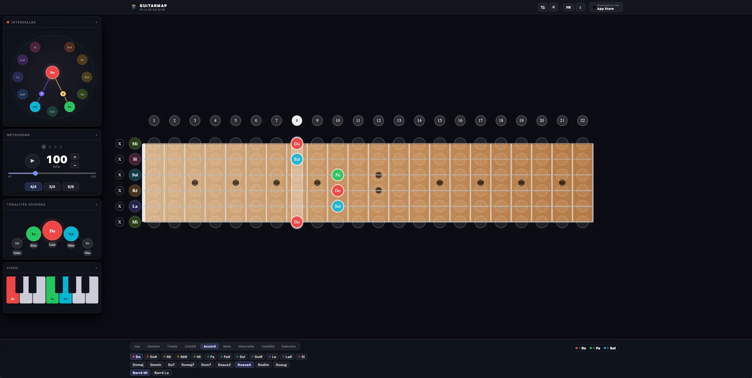Select fret number 22 marker
752x378 pixels.
pos(583,120)
